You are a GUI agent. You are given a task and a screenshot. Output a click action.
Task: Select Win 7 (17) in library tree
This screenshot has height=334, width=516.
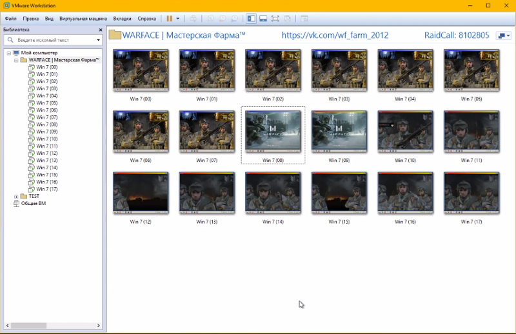pyautogui.click(x=46, y=189)
